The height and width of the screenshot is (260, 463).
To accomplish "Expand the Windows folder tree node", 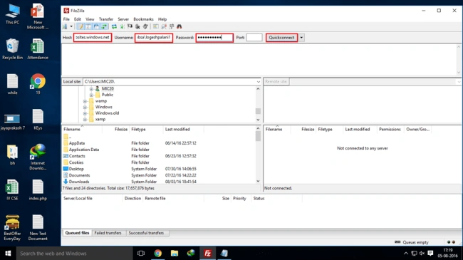I will tap(85, 107).
